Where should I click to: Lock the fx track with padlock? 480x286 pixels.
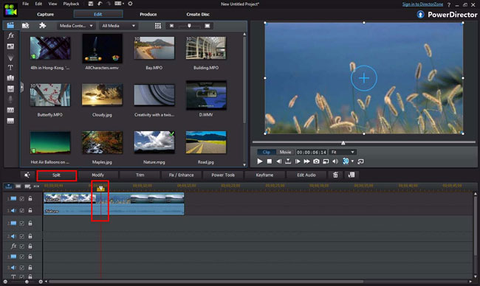30,246
